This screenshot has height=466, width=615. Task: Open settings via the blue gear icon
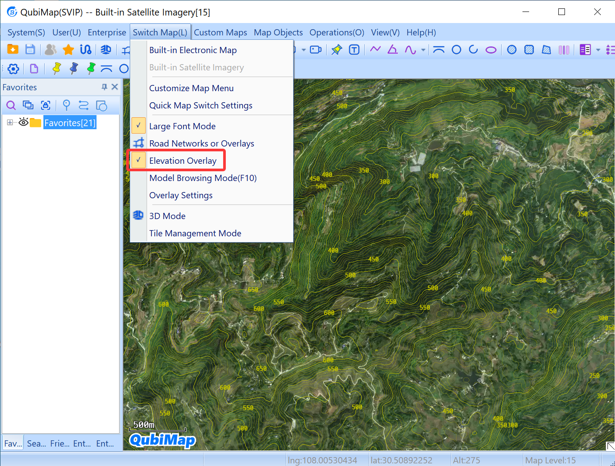[14, 69]
